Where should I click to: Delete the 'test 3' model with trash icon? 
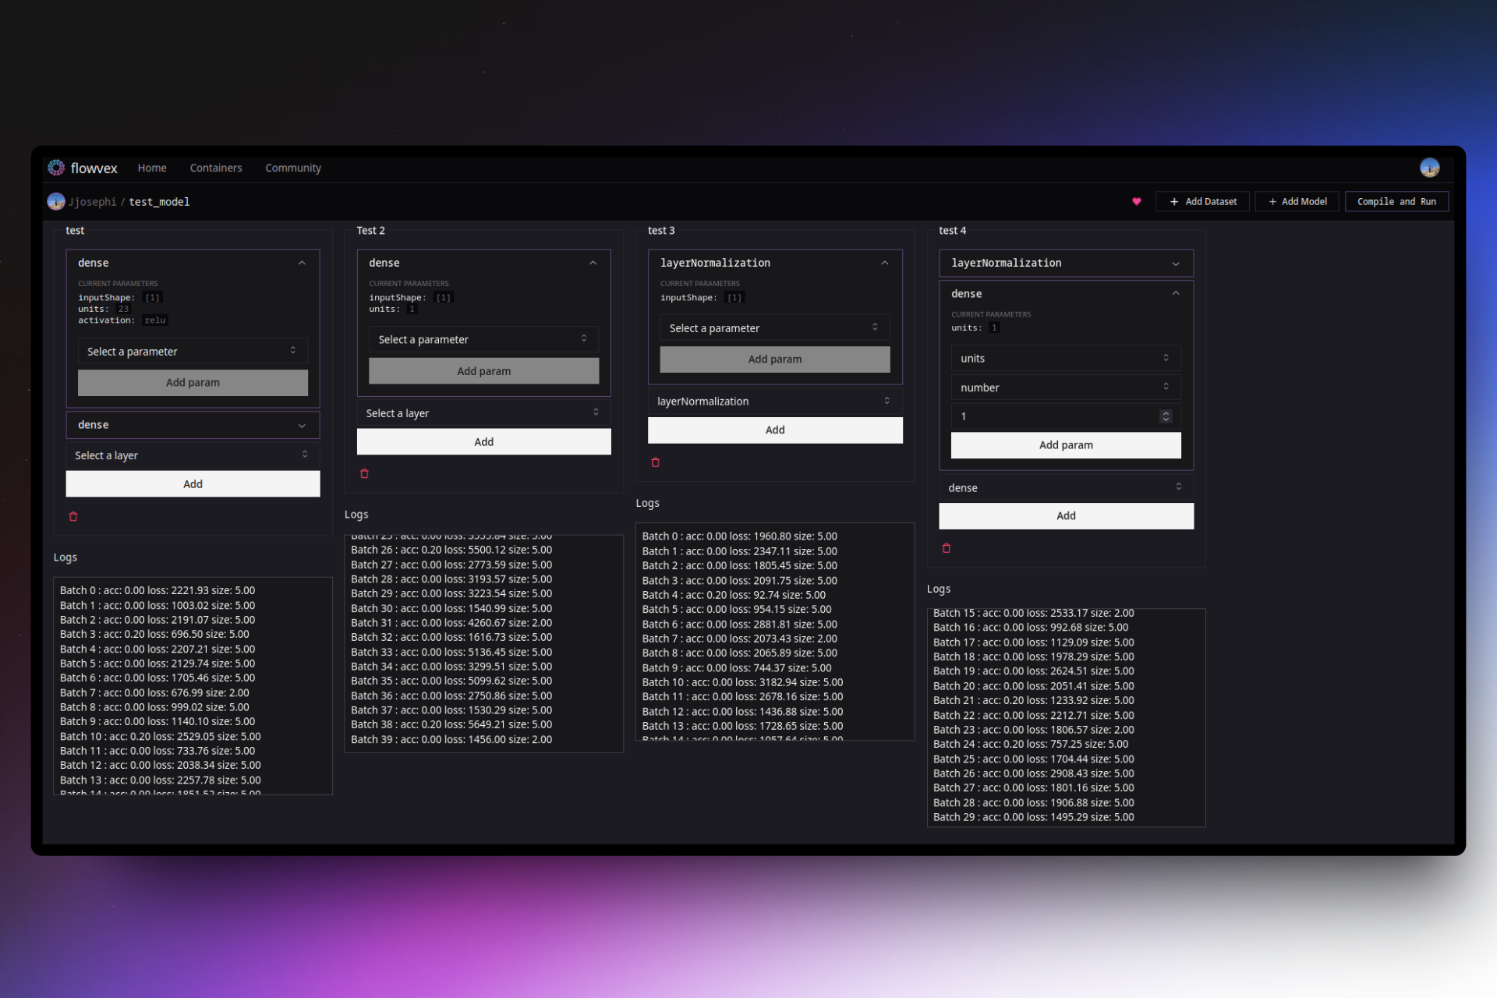(655, 462)
